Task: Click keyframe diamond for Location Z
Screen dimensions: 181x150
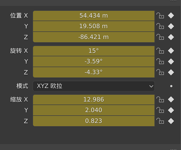Action: tap(171, 37)
